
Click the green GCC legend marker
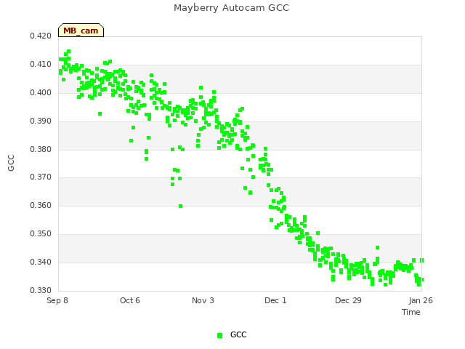pyautogui.click(x=219, y=335)
